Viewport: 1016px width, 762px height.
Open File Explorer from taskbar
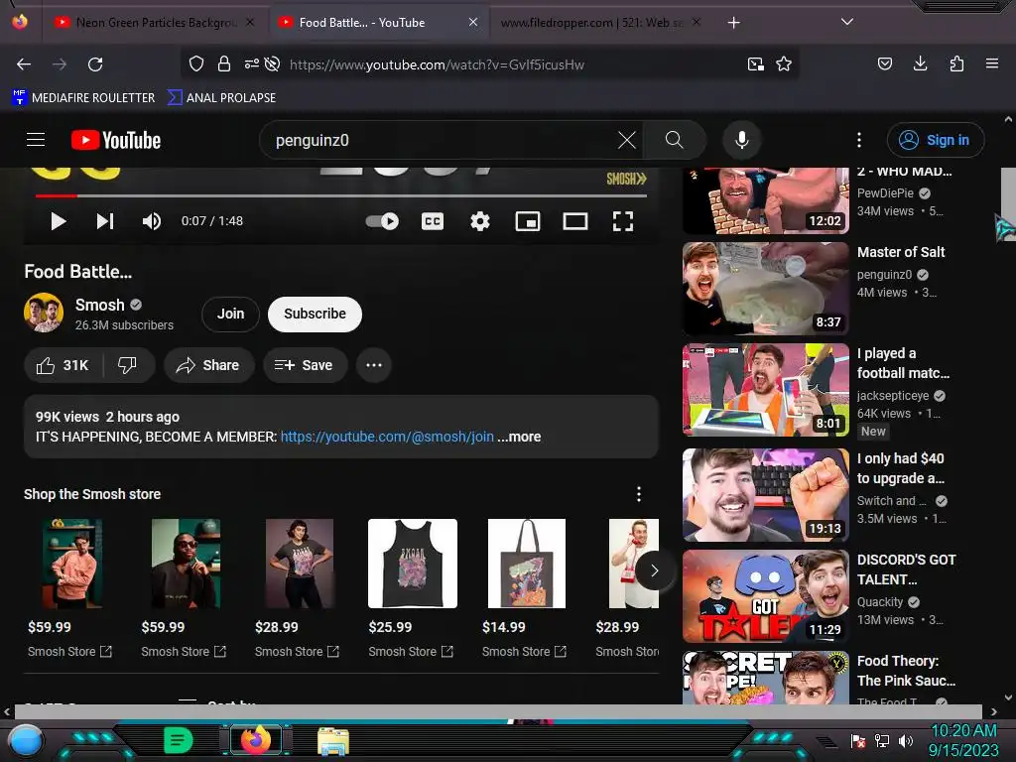[x=333, y=741]
